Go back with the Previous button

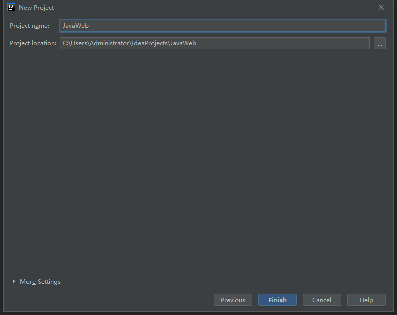pos(233,300)
